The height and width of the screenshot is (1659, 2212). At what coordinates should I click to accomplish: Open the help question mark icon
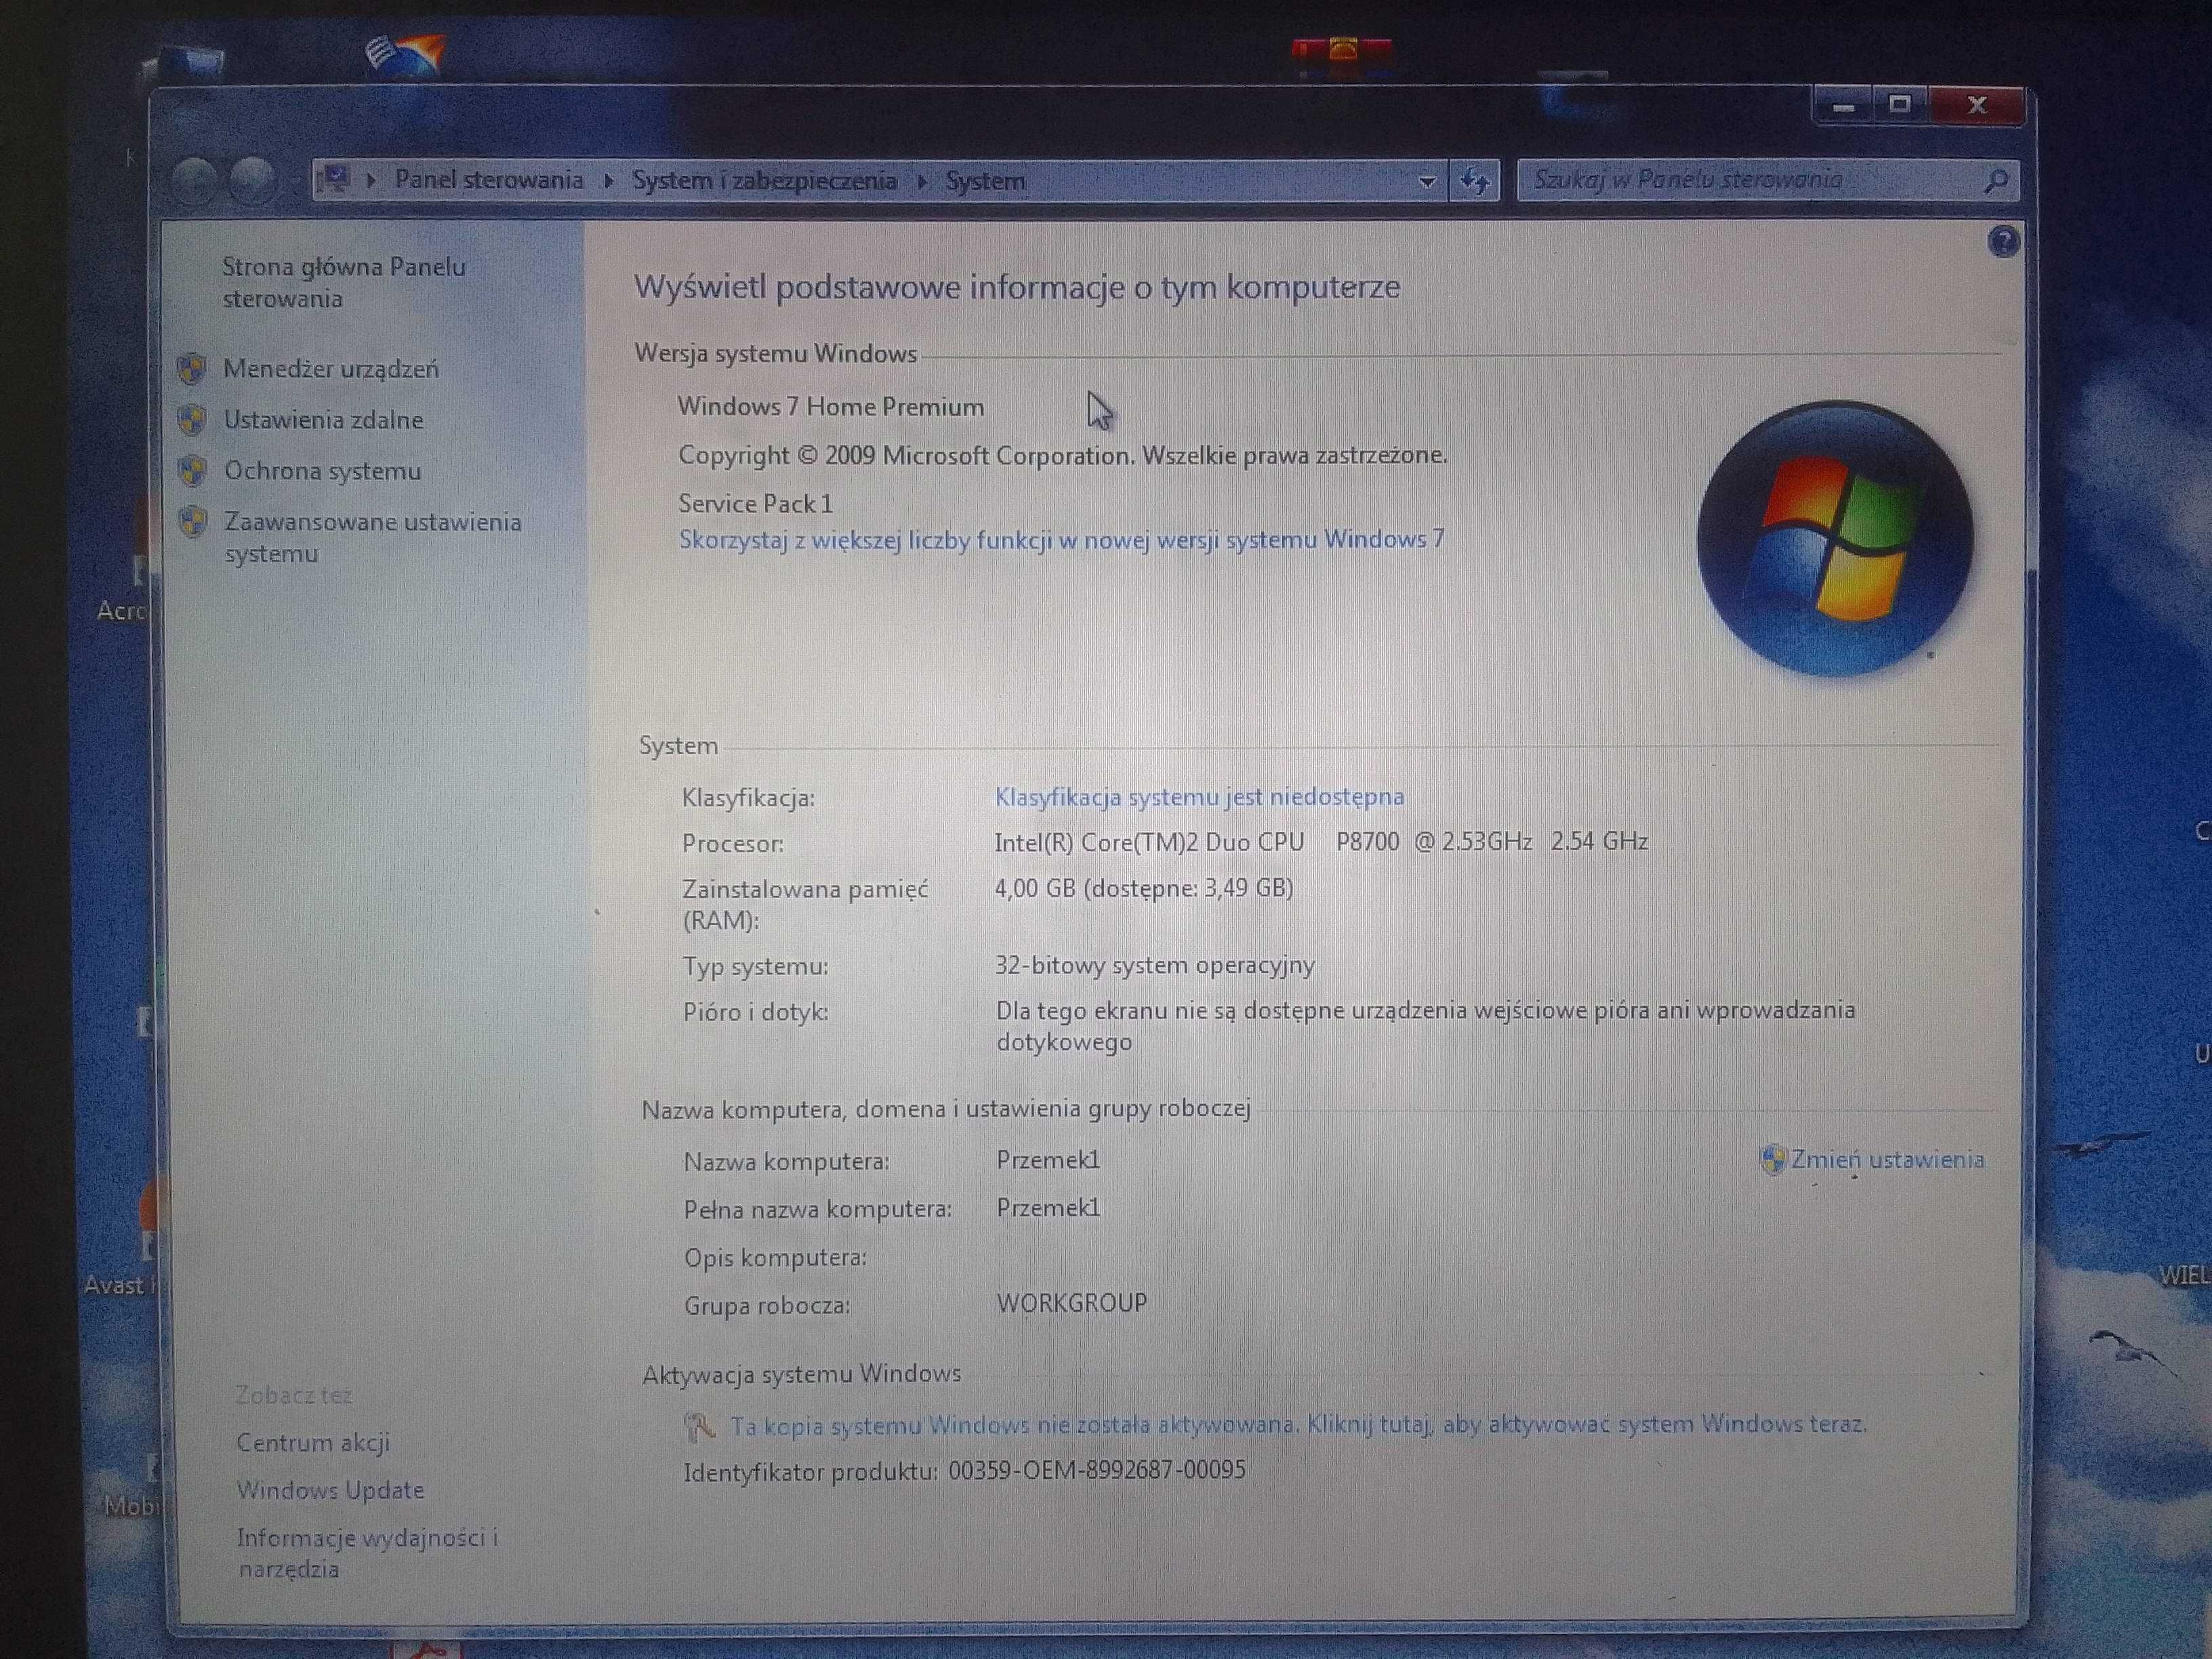(x=2003, y=242)
